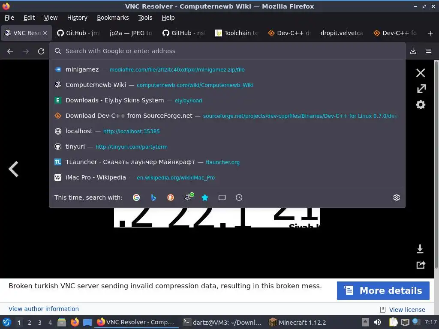Open LXQt start menu icon in taskbar
Image resolution: width=439 pixels, height=329 pixels.
(x=7, y=322)
